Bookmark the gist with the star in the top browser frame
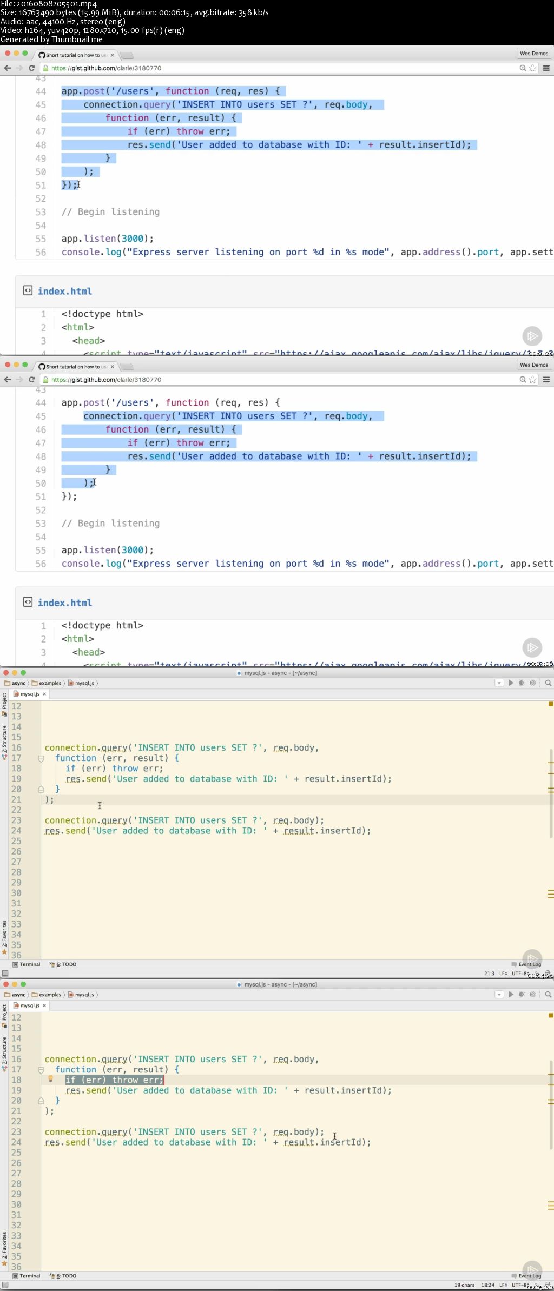 pos(533,68)
